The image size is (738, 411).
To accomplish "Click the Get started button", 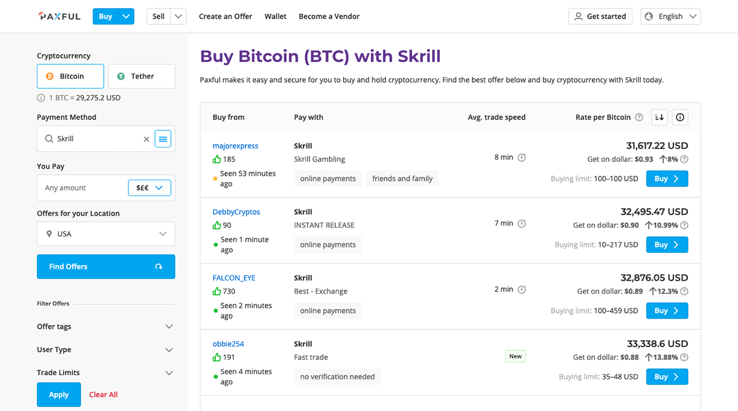I will tap(601, 16).
